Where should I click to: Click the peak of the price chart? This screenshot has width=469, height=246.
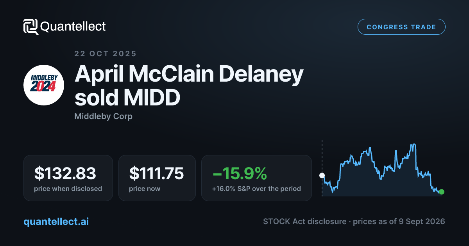[413, 144]
